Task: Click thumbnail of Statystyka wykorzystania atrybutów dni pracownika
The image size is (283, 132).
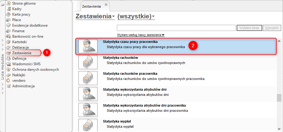Action: point(88,110)
